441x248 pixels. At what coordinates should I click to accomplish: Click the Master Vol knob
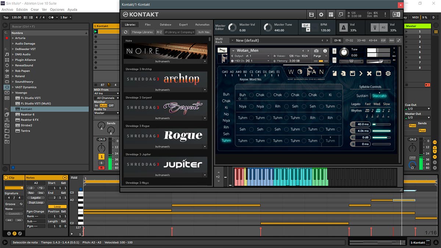click(x=232, y=28)
